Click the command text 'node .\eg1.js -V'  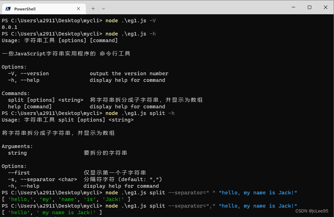click(129, 20)
